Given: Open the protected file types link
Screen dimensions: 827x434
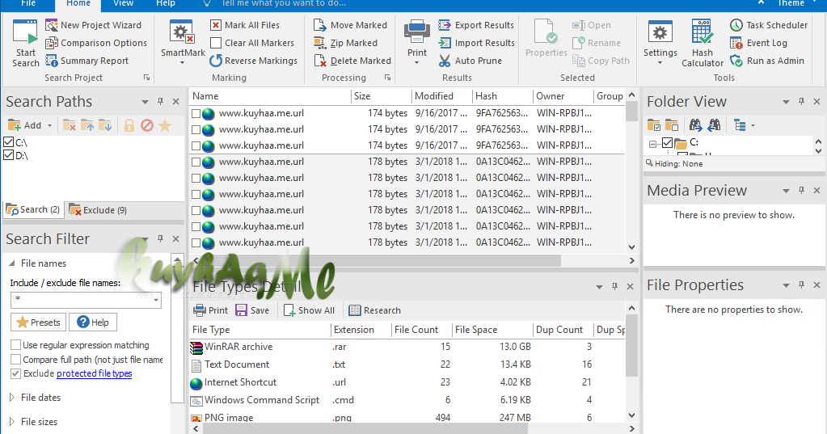Looking at the screenshot, I should (x=95, y=373).
